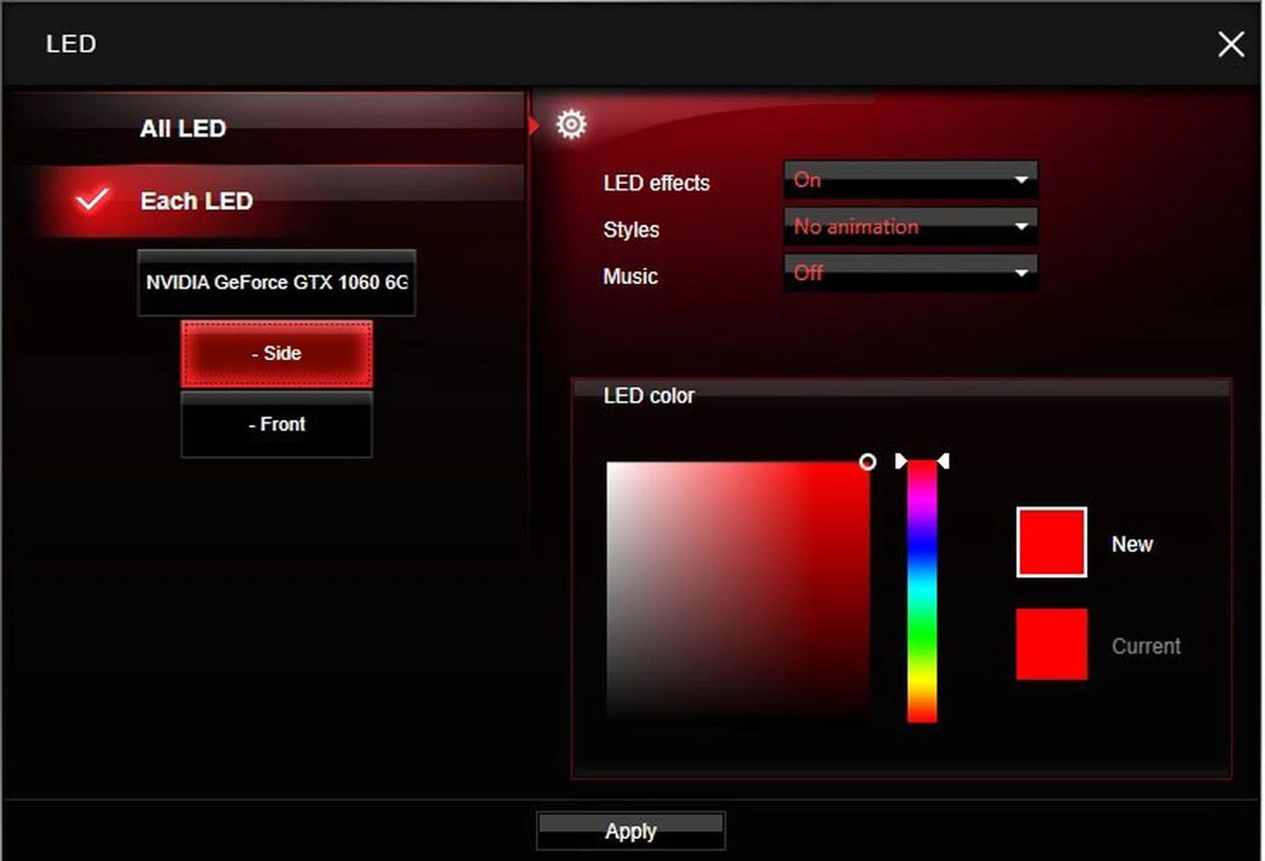This screenshot has height=861, width=1265.
Task: Close the LED configuration window
Action: pyautogui.click(x=1231, y=44)
